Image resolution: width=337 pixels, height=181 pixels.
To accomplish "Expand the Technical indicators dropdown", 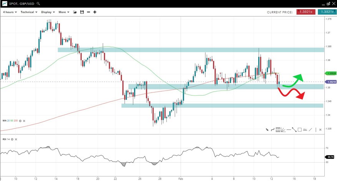I will pos(29,12).
